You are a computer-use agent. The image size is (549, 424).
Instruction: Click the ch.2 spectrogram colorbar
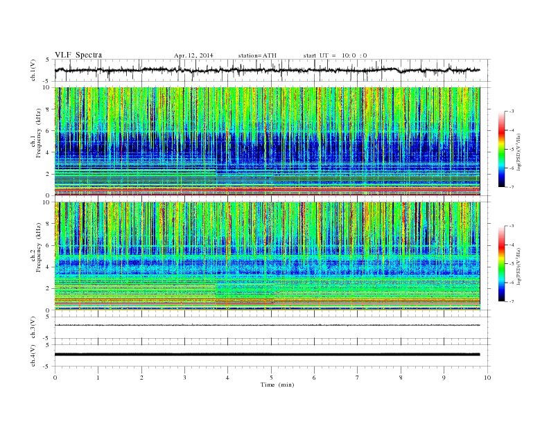pos(501,263)
